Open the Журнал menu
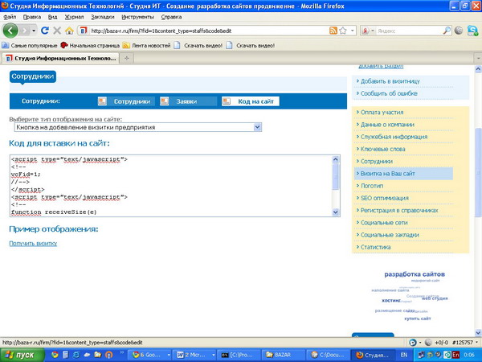The width and height of the screenshot is (482, 362). pos(74,17)
